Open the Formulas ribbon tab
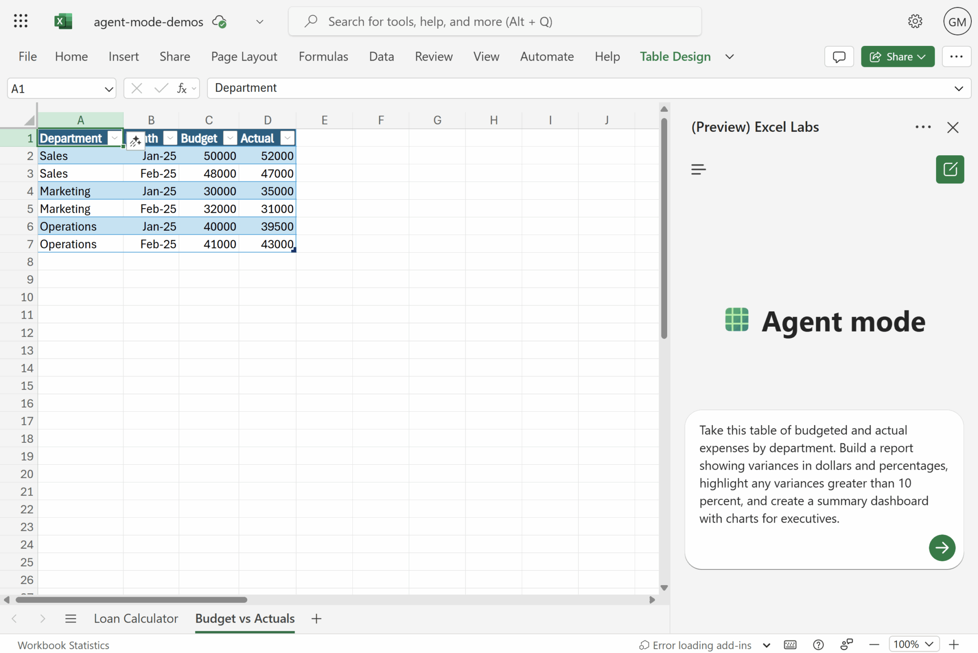This screenshot has height=653, width=978. (323, 56)
